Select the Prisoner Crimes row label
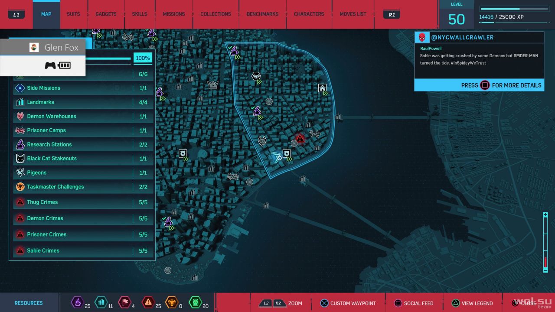Screen dimensions: 555x312 click(47, 234)
